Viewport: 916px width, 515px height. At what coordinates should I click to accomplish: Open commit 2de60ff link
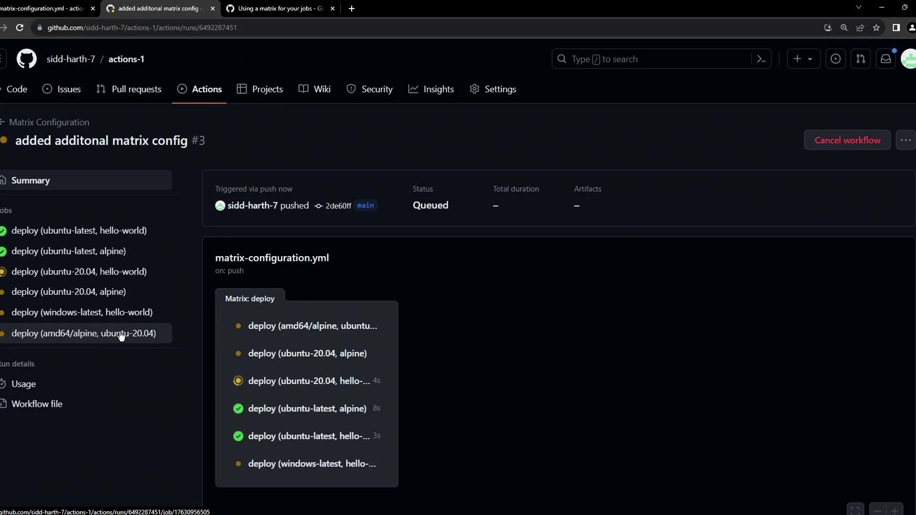(338, 206)
